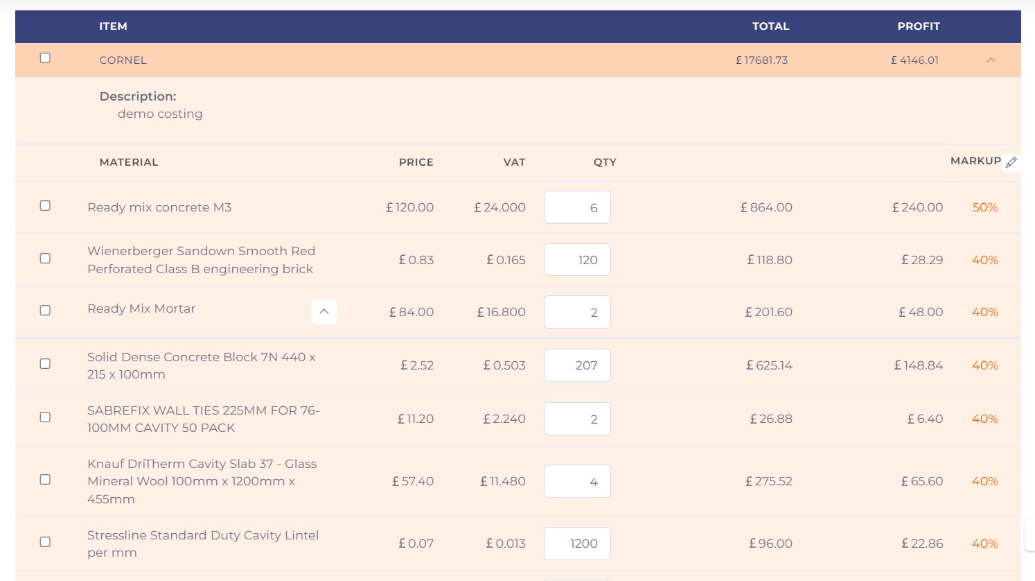Click the quantity box showing 120

click(x=577, y=260)
